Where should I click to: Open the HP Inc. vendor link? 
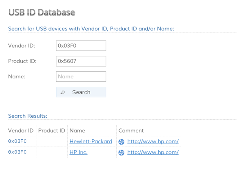78,152
